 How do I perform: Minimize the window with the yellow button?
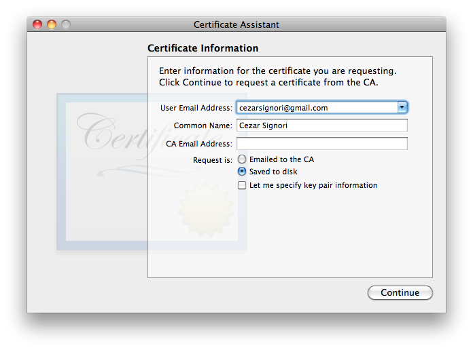pyautogui.click(x=52, y=24)
